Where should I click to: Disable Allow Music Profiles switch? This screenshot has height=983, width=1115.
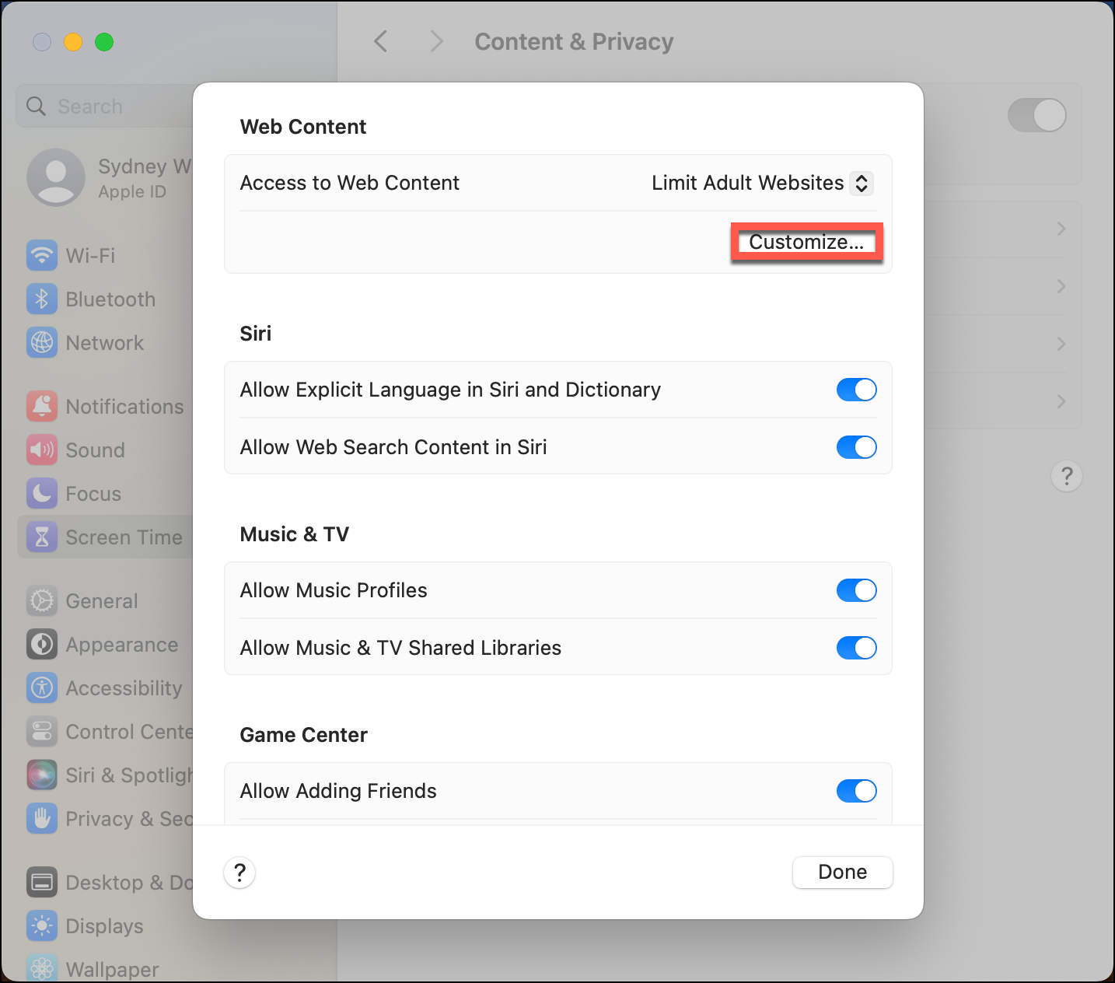coord(856,590)
